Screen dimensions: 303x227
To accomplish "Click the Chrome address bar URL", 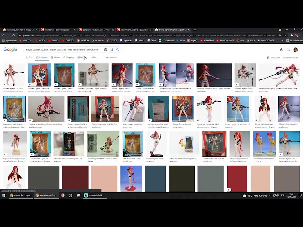I will [x=148, y=35].
